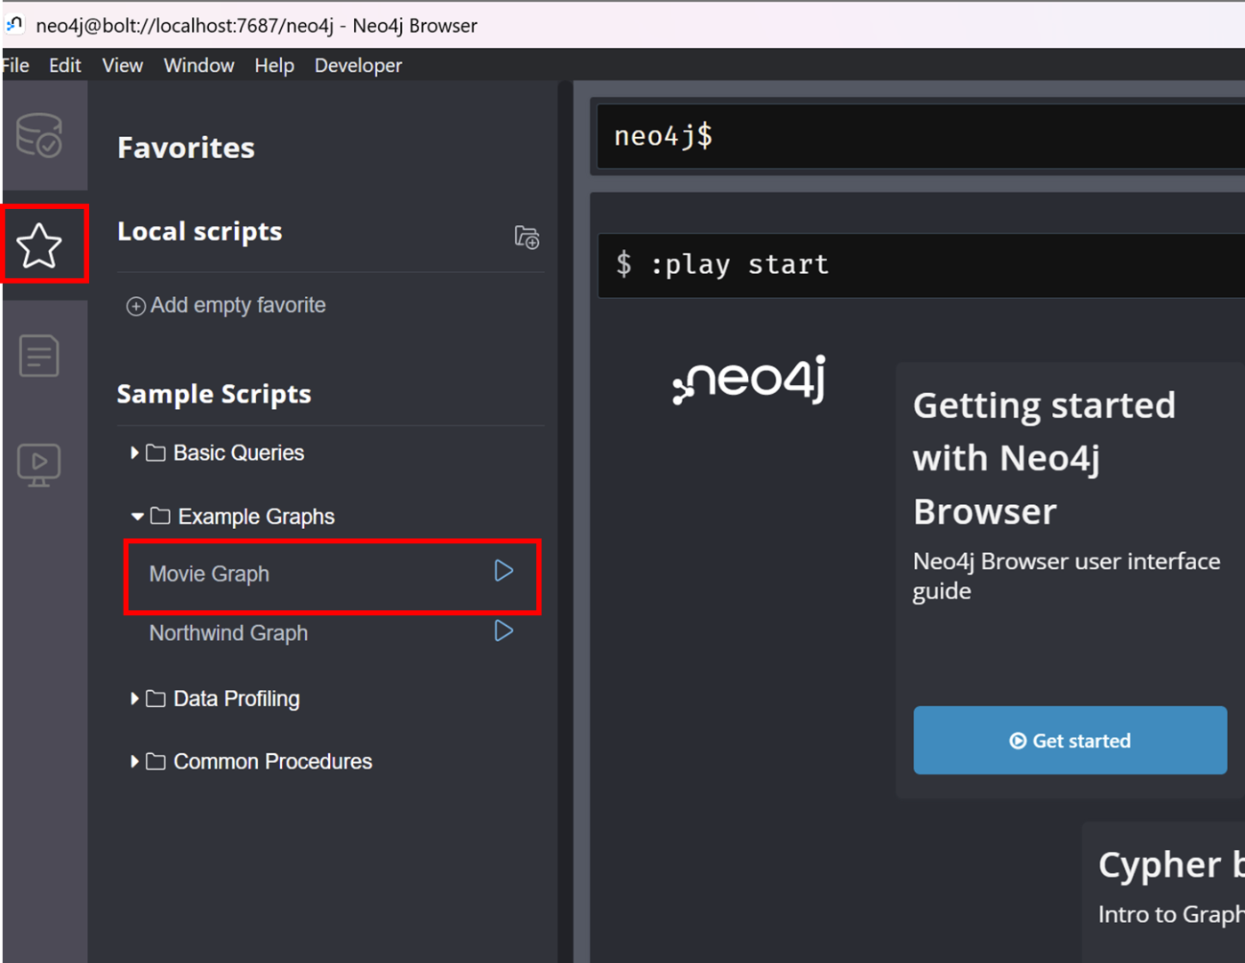1245x963 pixels.
Task: Click the folder icon next to Basic Queries
Action: tap(156, 453)
